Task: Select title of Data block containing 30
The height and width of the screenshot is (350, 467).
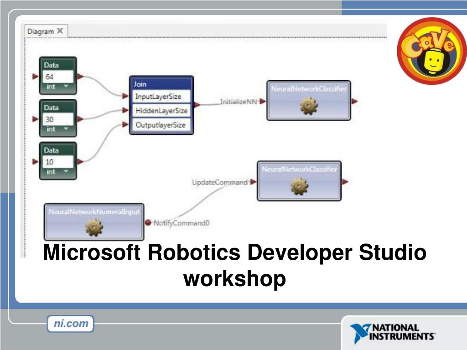Action: point(51,108)
